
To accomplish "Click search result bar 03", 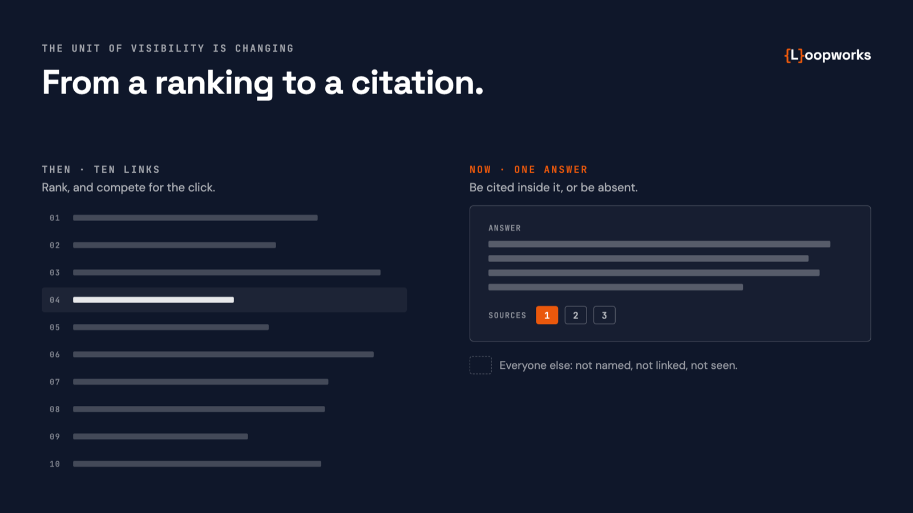I will click(x=227, y=272).
